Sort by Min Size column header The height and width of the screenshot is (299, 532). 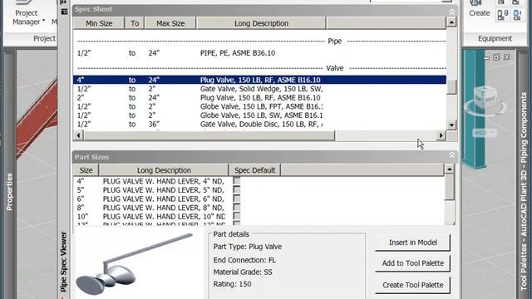coord(99,23)
